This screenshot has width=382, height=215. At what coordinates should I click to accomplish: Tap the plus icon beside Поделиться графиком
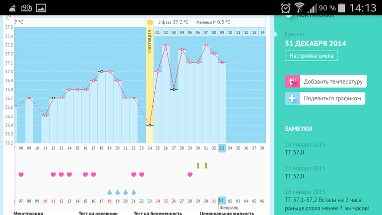(x=292, y=98)
